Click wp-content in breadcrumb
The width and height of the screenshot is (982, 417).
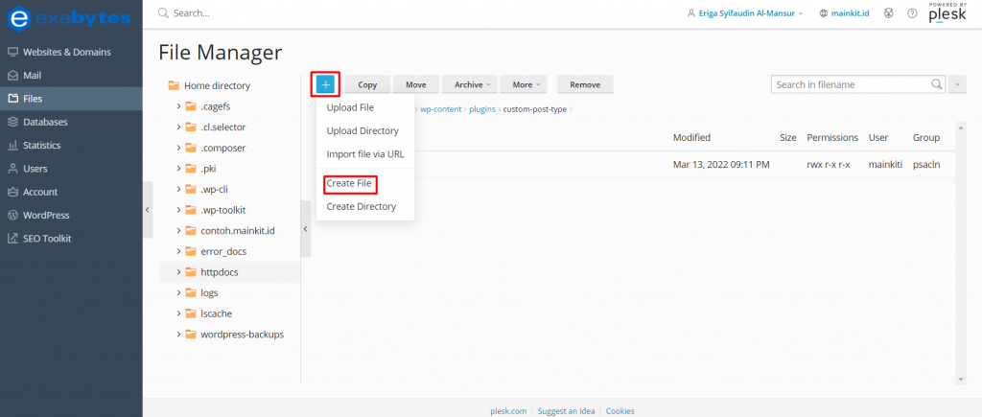point(440,109)
